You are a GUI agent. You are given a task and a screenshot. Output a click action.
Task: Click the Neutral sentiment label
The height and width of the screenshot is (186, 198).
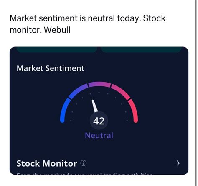point(99,135)
